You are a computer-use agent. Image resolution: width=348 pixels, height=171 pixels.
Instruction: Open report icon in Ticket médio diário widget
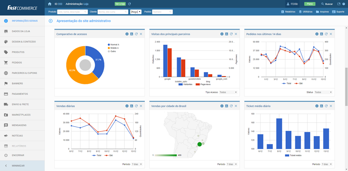click(321, 106)
